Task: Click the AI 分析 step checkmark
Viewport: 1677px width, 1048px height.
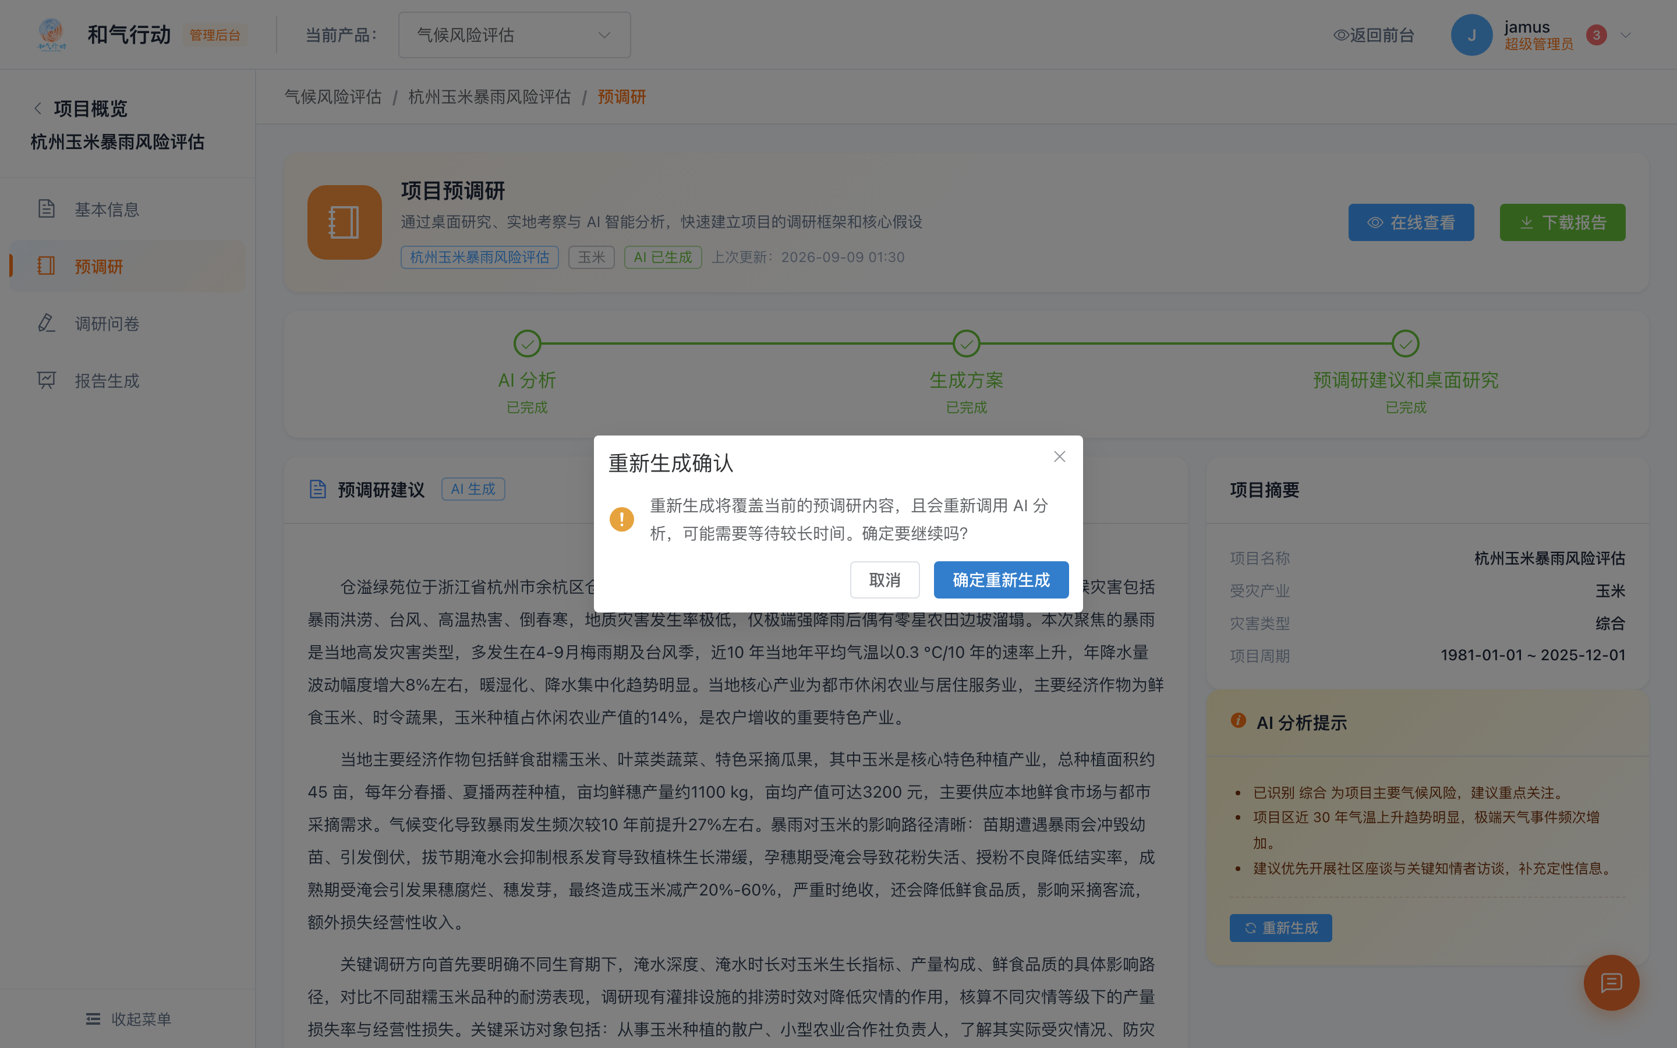Action: (x=526, y=343)
